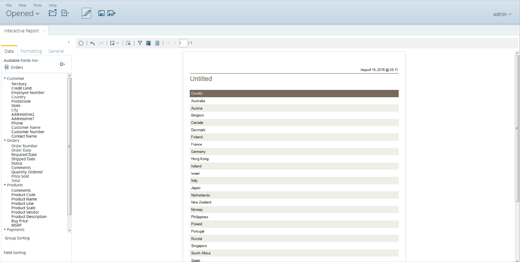Click the Australia row in report
The image size is (520, 262).
pyautogui.click(x=294, y=101)
